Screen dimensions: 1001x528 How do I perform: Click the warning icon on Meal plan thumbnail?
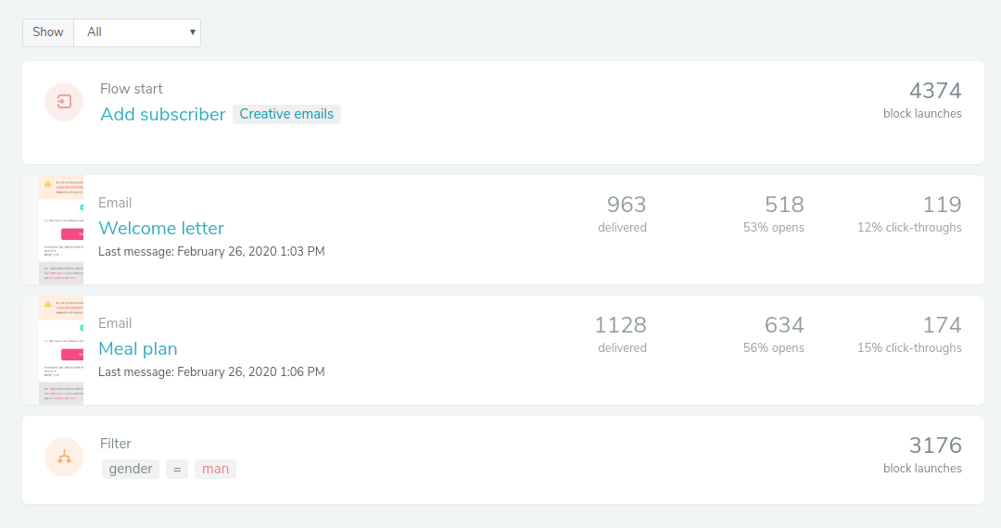pyautogui.click(x=48, y=304)
